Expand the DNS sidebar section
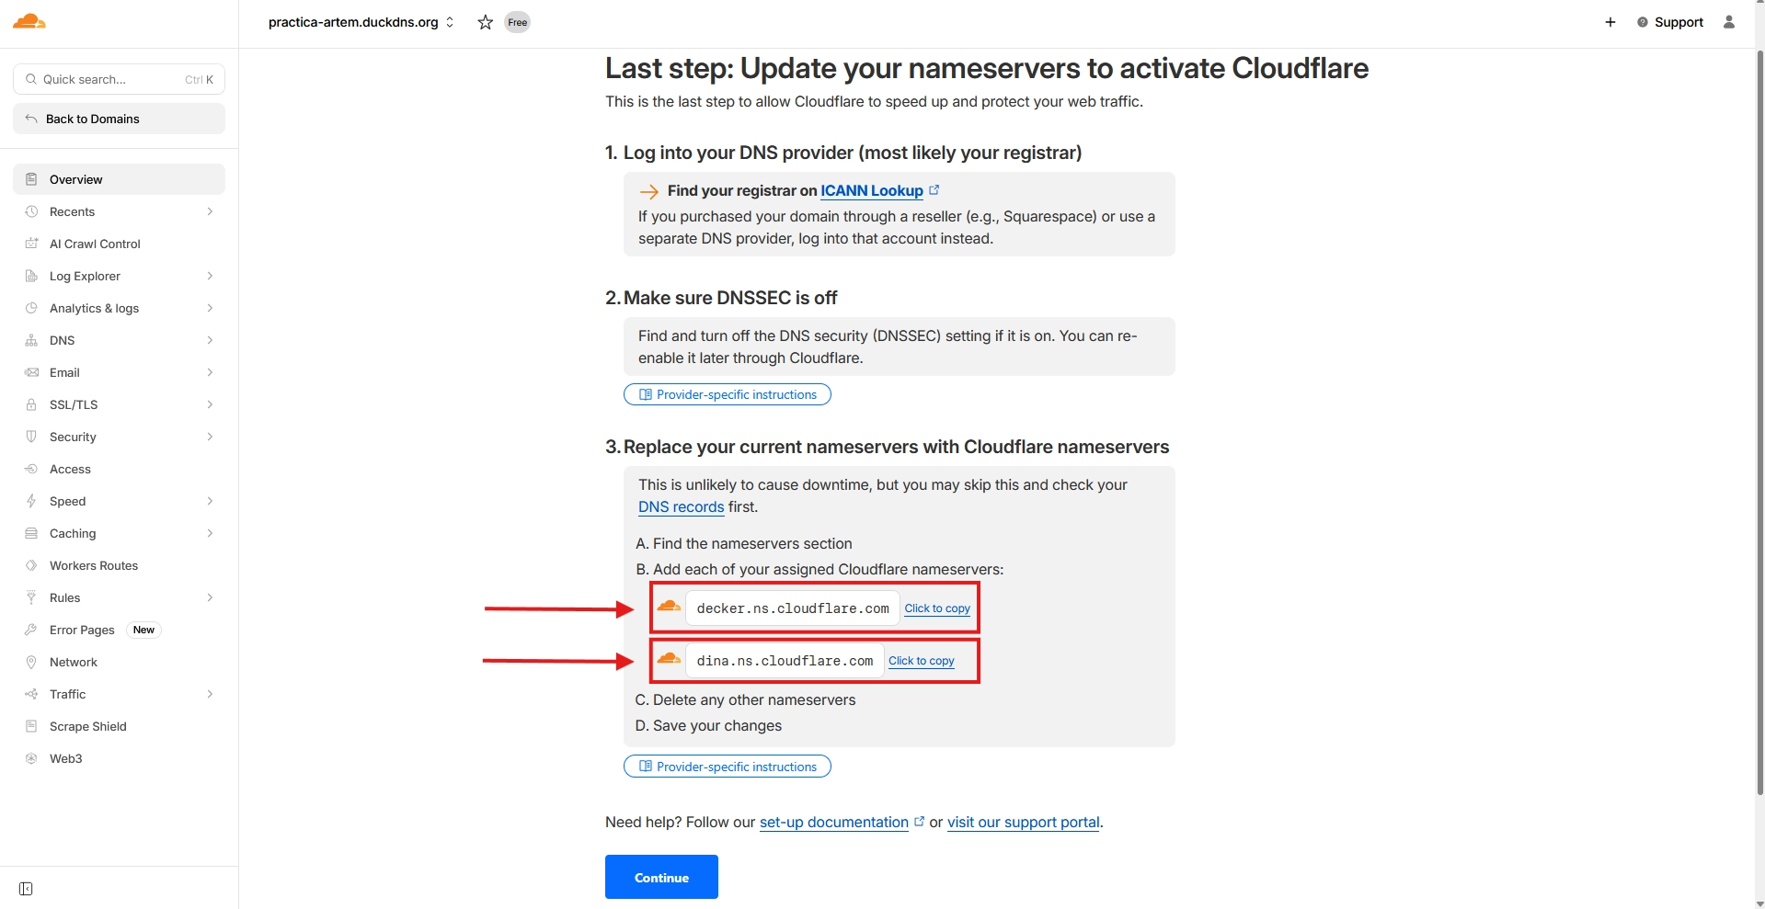This screenshot has height=909, width=1765. pos(119,340)
